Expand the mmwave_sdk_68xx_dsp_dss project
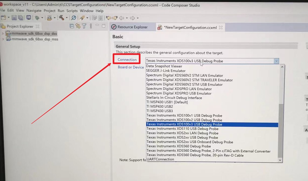Image resolution: width=308 pixels, height=181 pixels. tap(2, 33)
